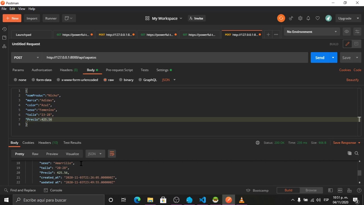This screenshot has height=205, width=364.
Task: Switch to Browse mode toggle
Action: coord(311,190)
